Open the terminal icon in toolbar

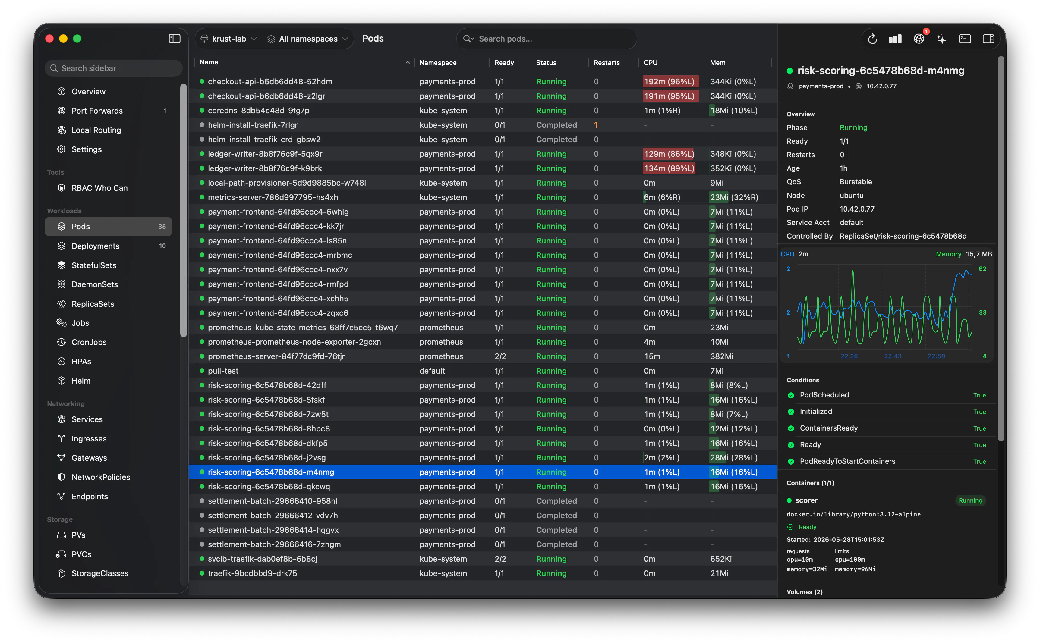(965, 39)
